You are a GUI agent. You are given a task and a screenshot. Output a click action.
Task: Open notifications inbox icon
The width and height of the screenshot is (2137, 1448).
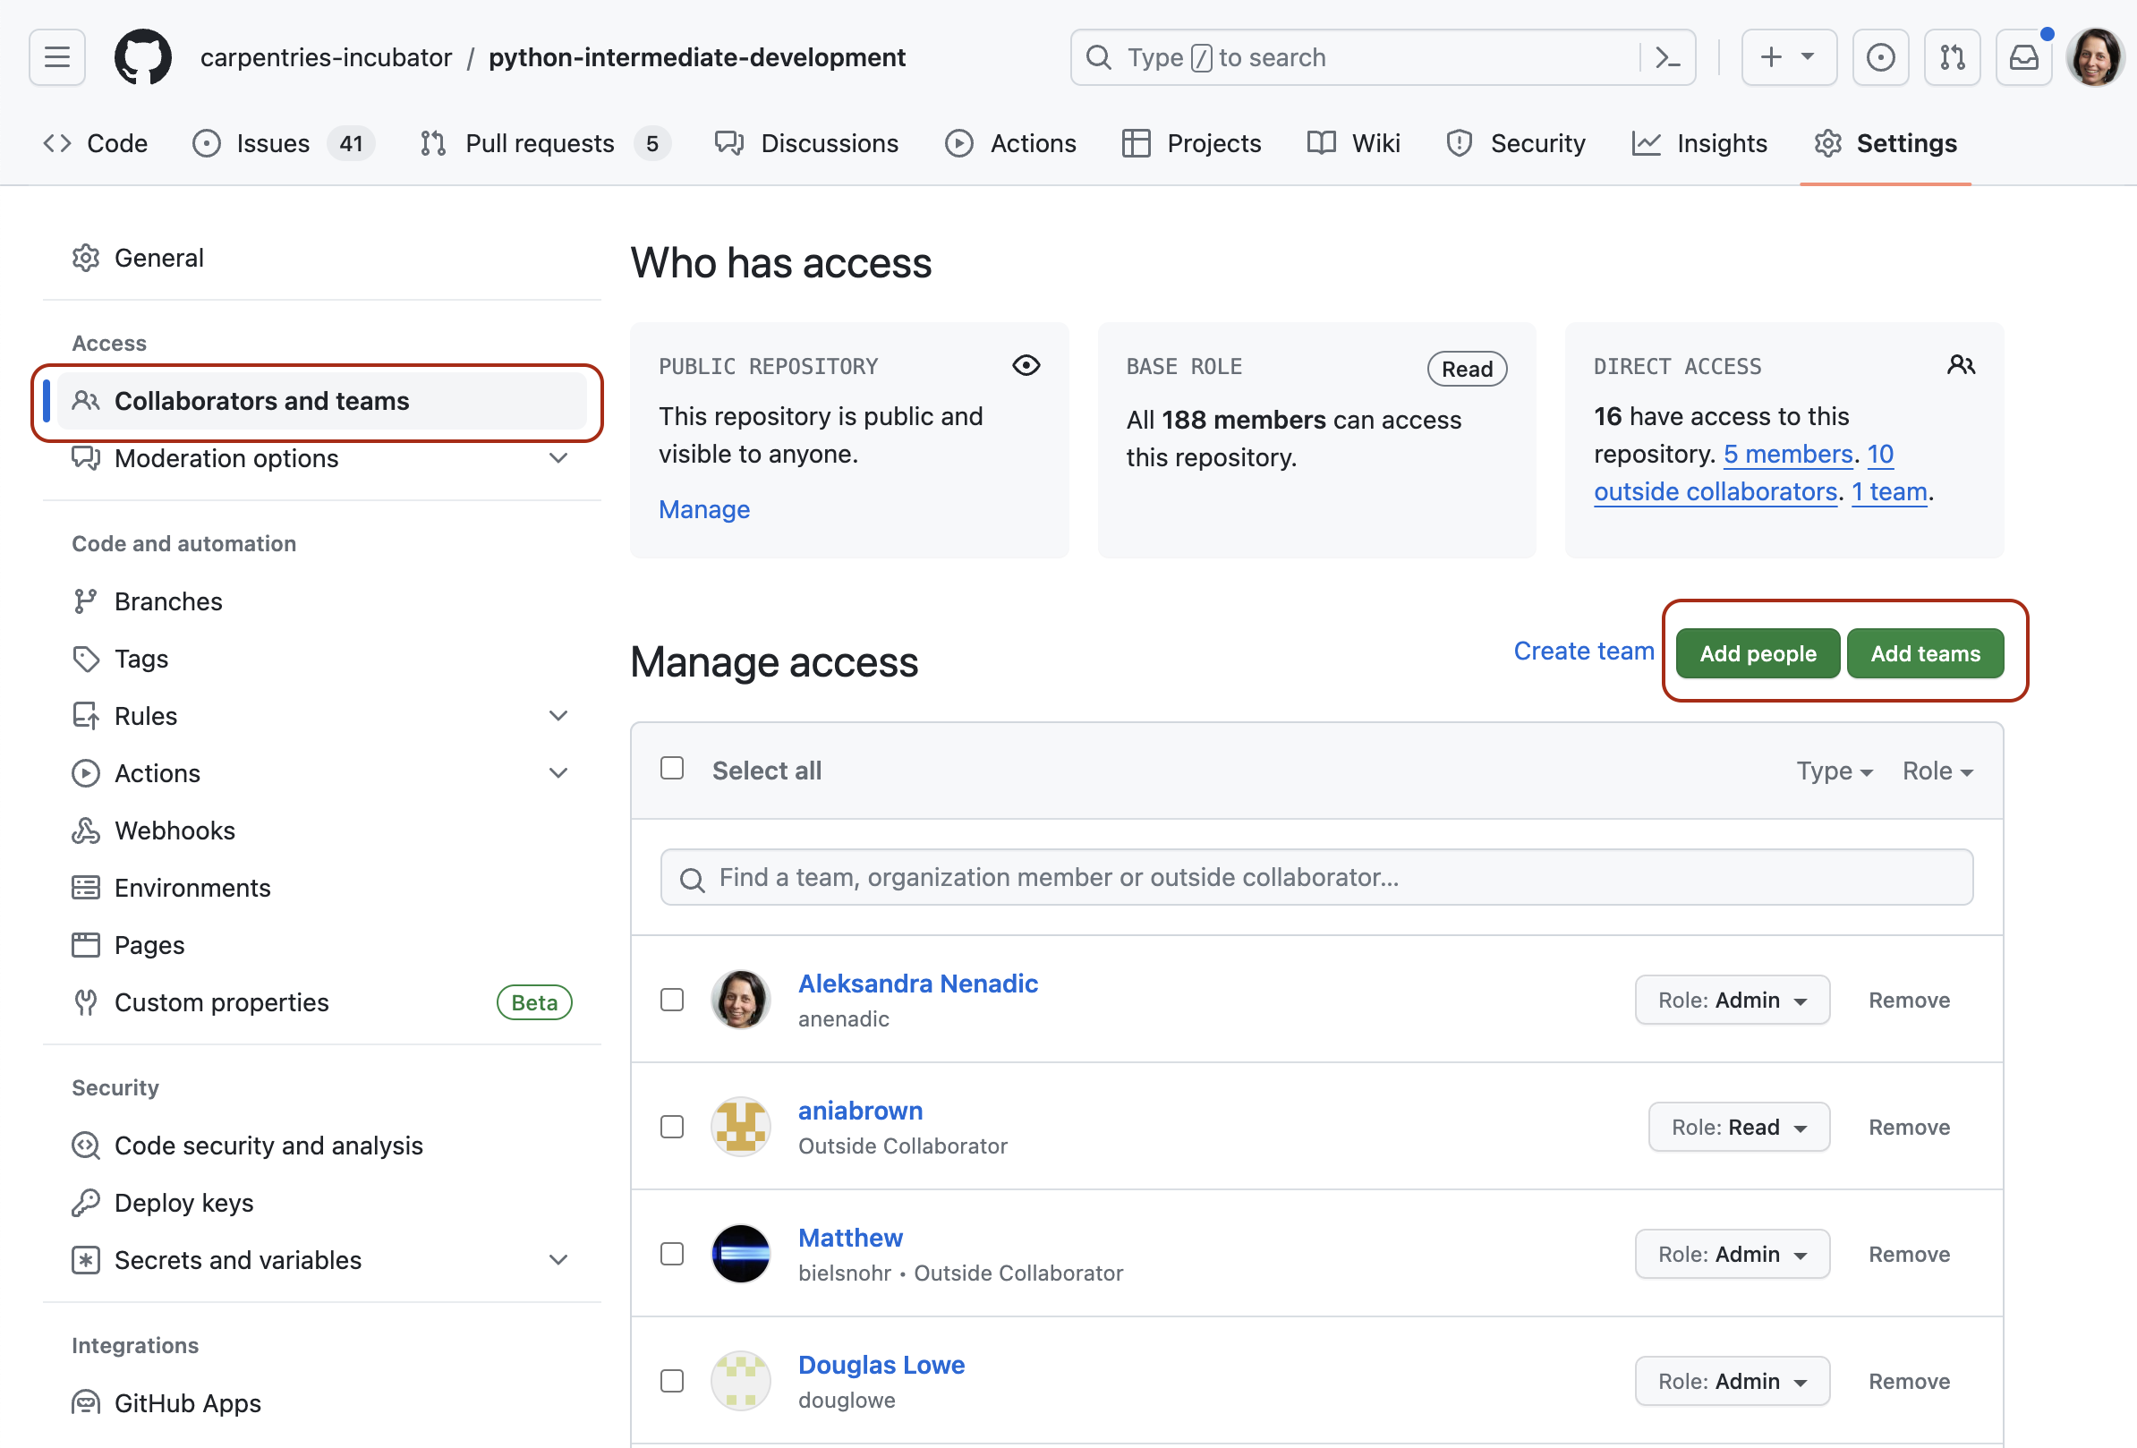[2023, 56]
